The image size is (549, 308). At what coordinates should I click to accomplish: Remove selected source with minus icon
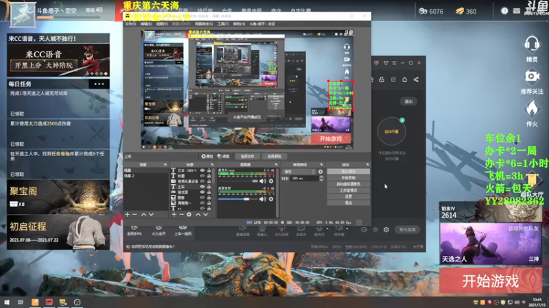click(181, 214)
